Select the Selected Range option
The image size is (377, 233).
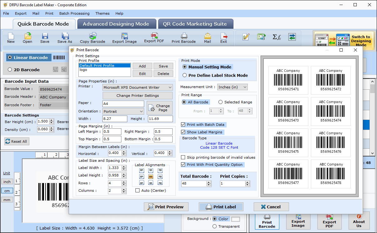coord(221,102)
